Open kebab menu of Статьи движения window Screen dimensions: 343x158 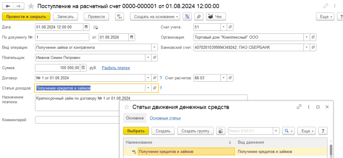click(x=308, y=107)
